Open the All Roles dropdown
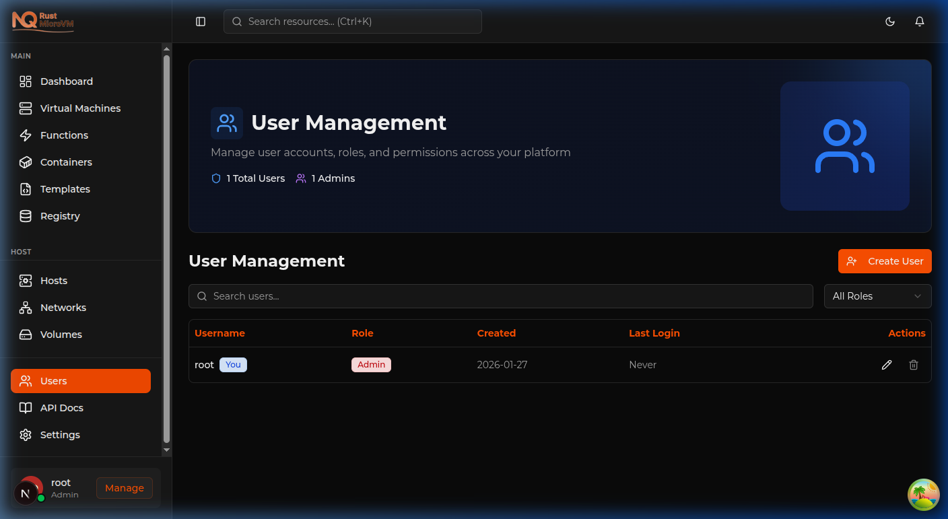This screenshot has height=519, width=948. (x=877, y=296)
